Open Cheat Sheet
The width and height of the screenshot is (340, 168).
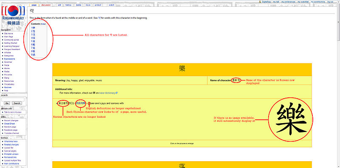click(x=9, y=124)
